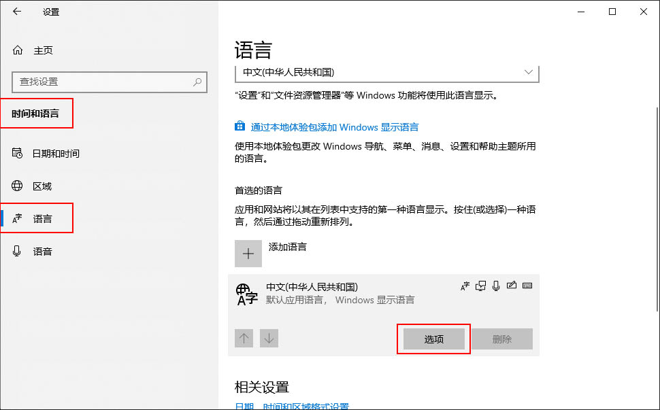This screenshot has width=660, height=410.
Task: Click the speech recognition microphone feature icon
Action: point(496,286)
